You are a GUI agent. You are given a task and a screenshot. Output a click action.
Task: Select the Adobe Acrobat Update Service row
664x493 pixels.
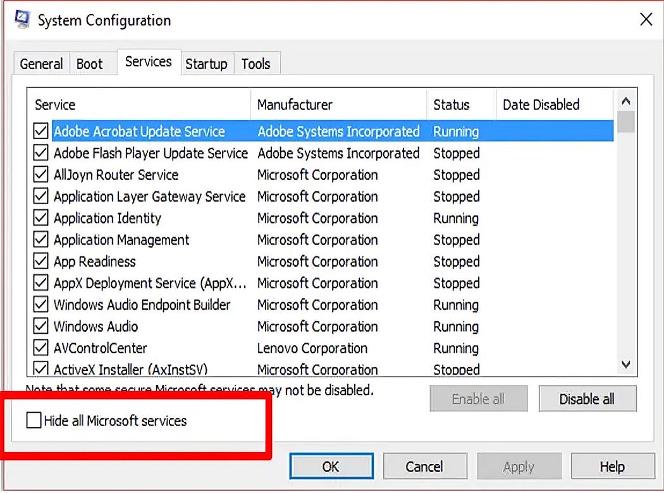coord(333,131)
